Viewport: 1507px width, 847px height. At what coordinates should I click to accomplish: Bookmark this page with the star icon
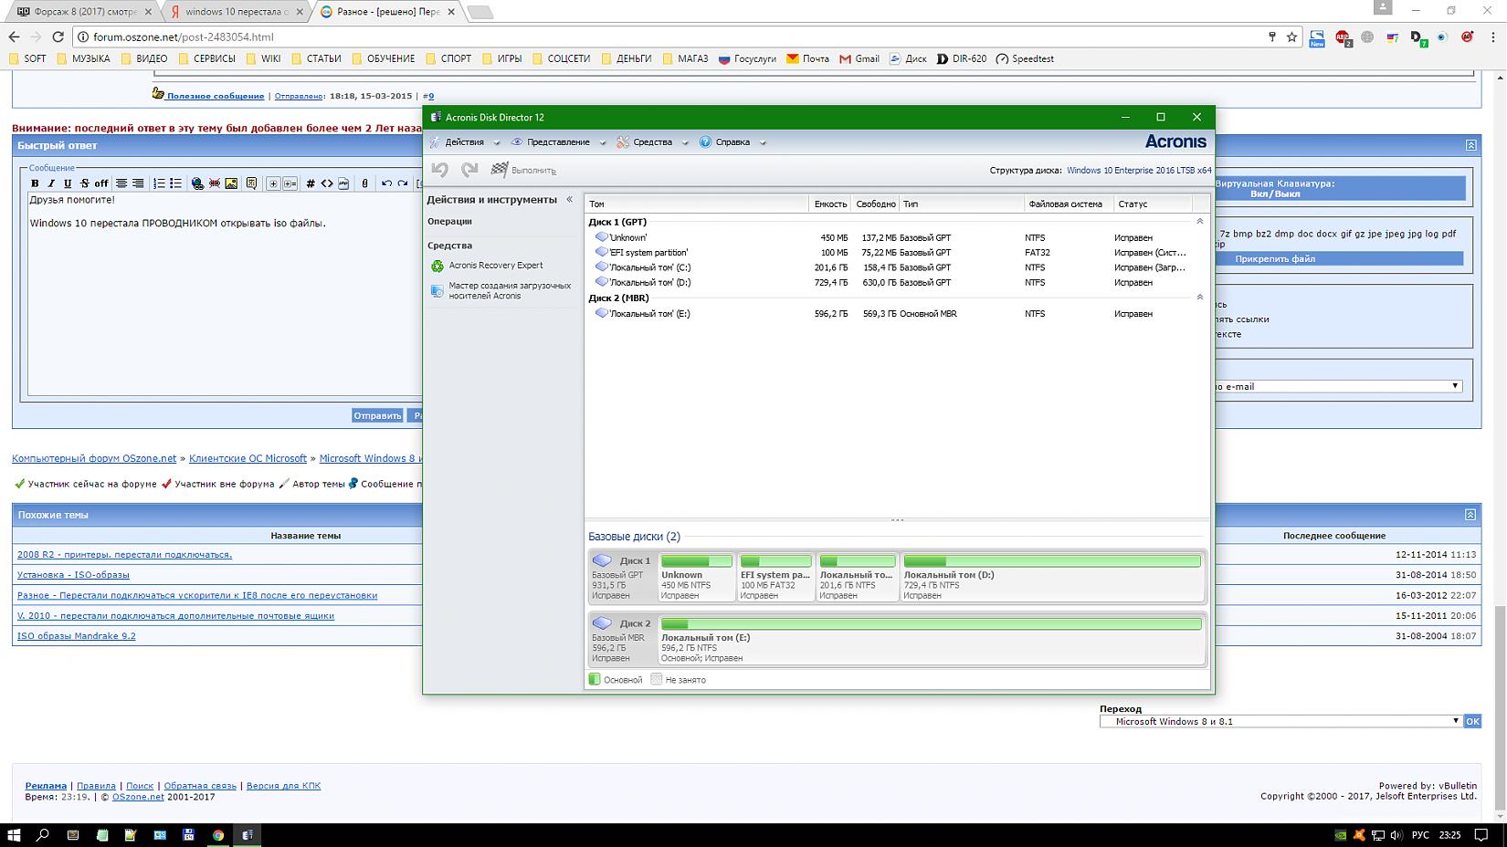pos(1291,37)
